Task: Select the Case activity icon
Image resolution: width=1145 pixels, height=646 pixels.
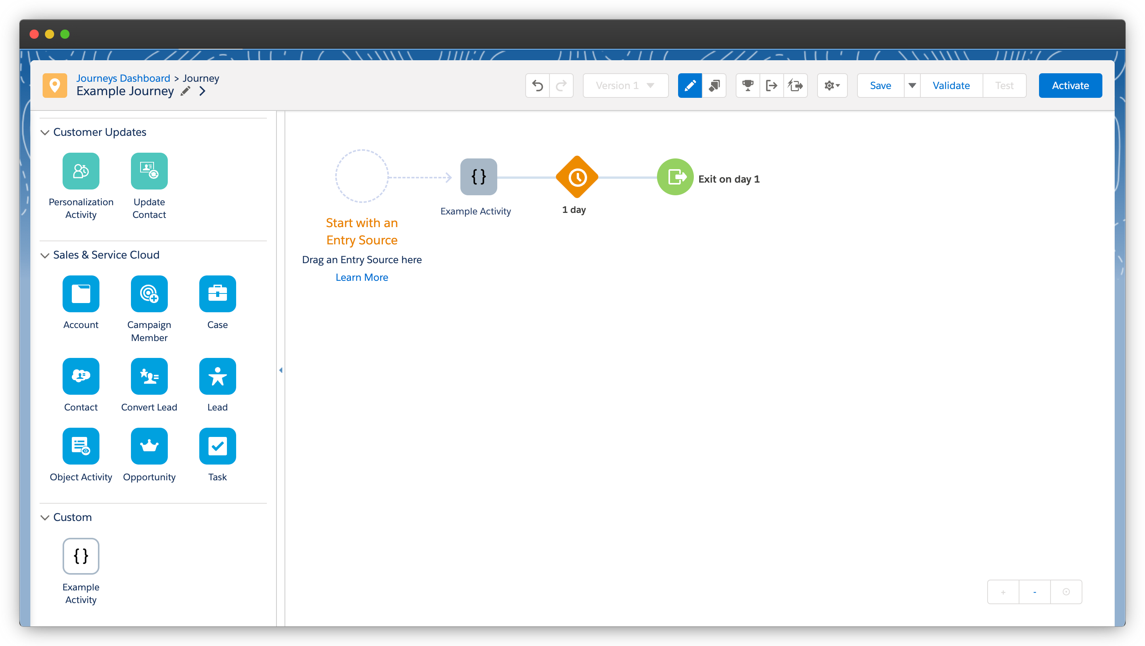Action: pyautogui.click(x=218, y=294)
